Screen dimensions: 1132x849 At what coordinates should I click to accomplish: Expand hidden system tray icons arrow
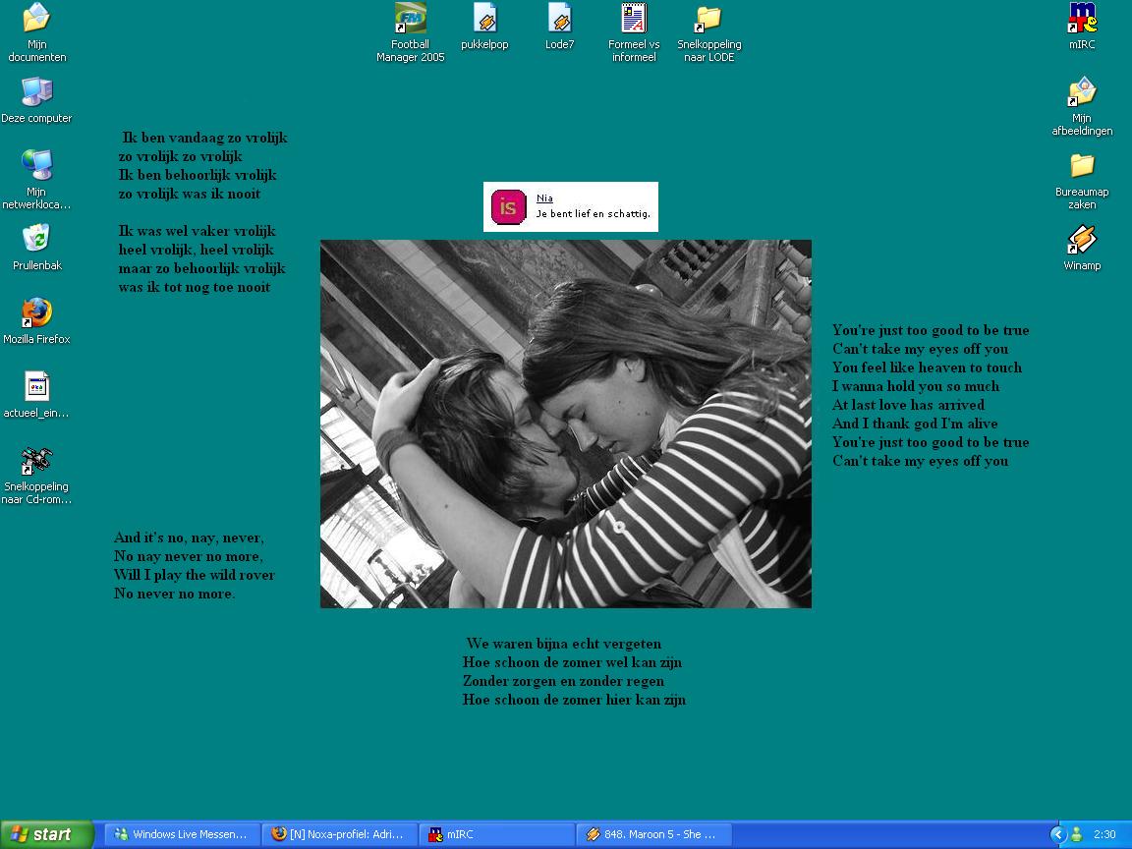pos(1058,834)
